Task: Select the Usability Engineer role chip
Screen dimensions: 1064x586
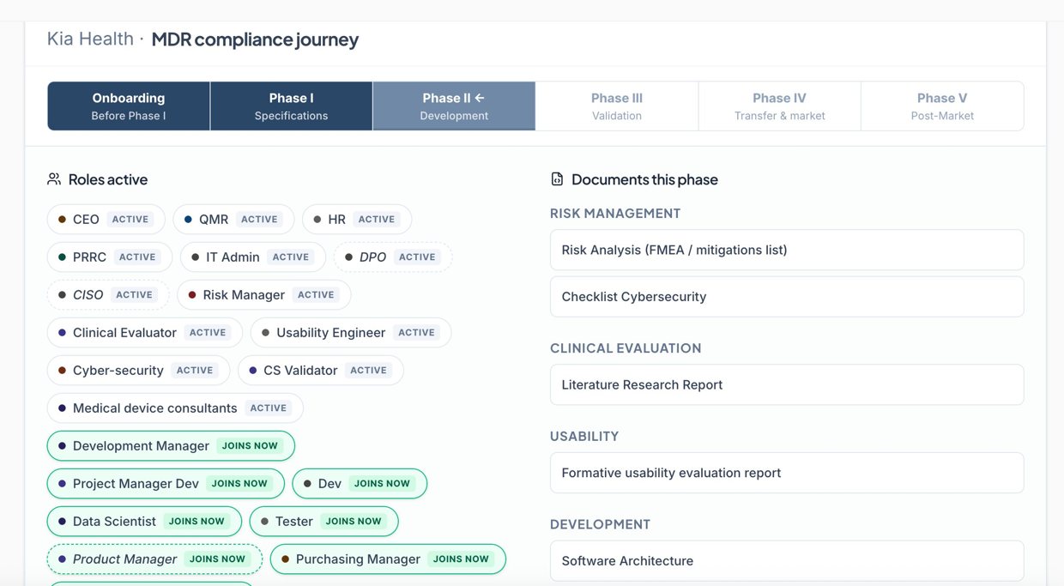Action: click(x=351, y=332)
